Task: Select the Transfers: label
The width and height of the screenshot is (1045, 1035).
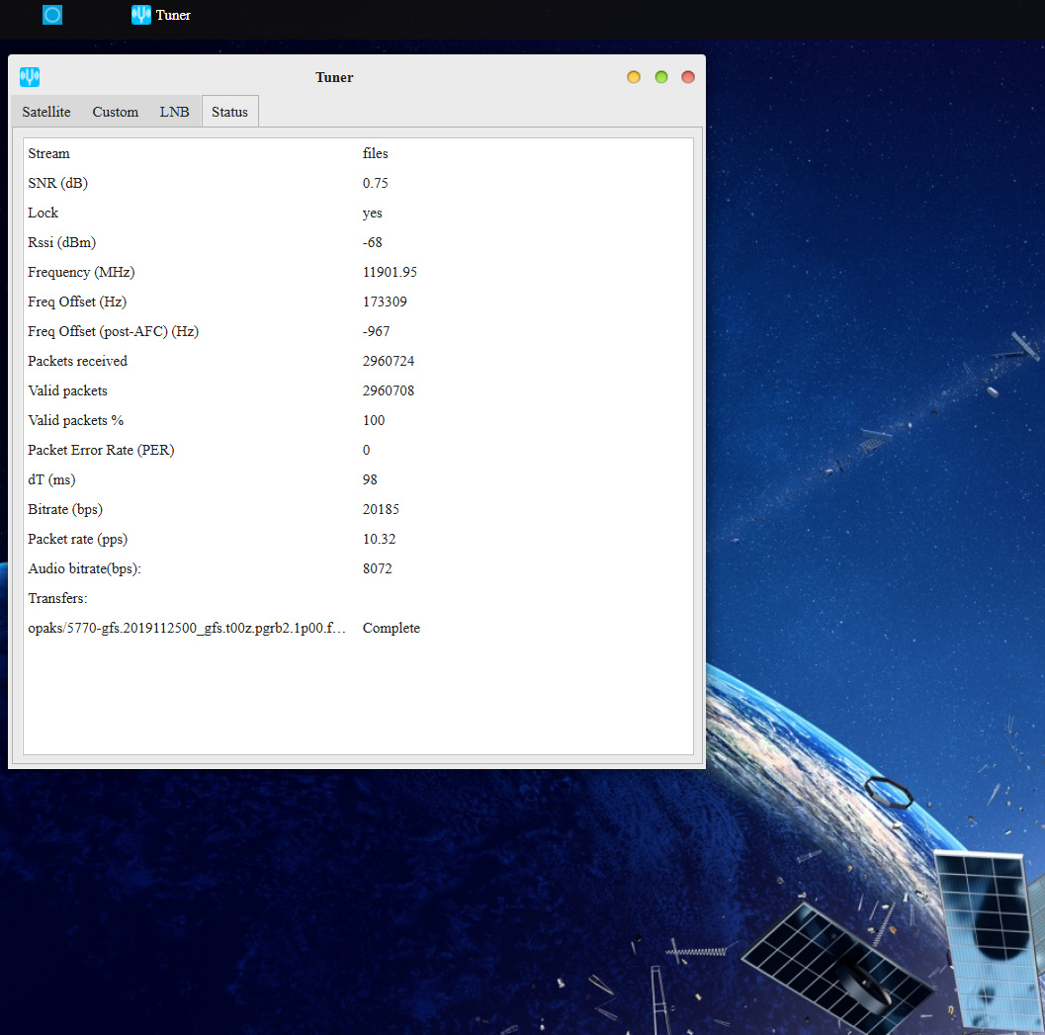Action: pyautogui.click(x=57, y=598)
